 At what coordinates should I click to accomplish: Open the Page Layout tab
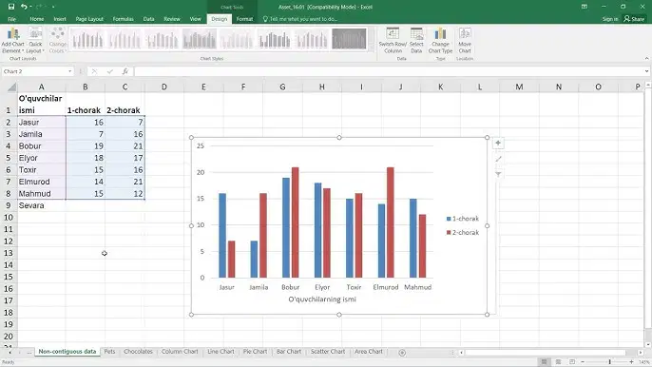coord(89,19)
